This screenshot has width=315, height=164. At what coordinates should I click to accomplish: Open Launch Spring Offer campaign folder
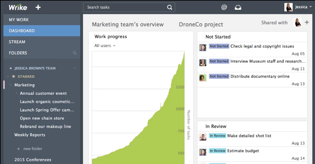47,110
